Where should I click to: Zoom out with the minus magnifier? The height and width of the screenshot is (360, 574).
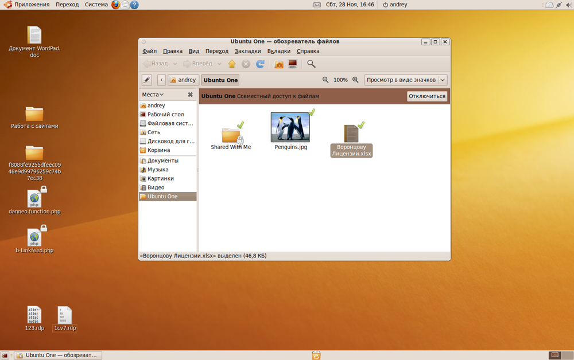[x=325, y=80]
